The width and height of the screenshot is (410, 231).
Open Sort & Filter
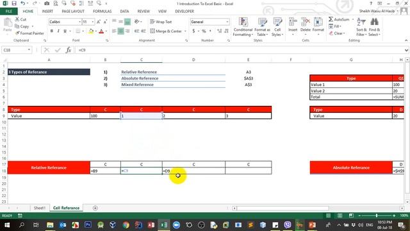coord(361,27)
